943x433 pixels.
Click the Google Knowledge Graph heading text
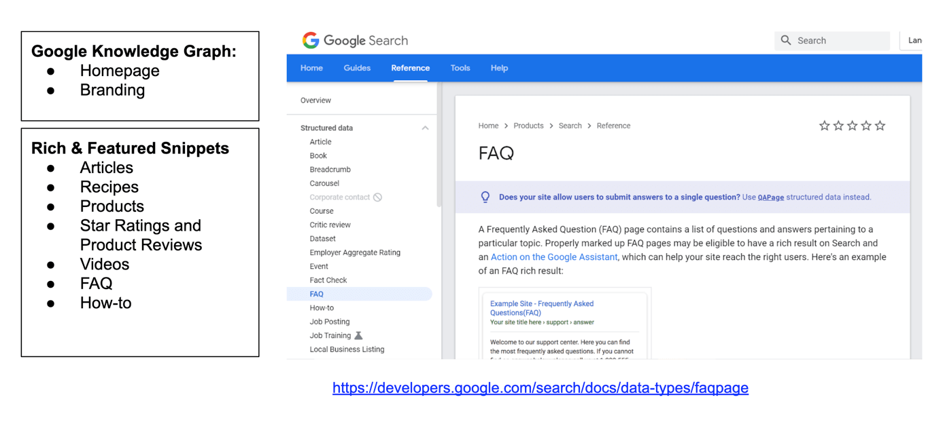pos(134,51)
